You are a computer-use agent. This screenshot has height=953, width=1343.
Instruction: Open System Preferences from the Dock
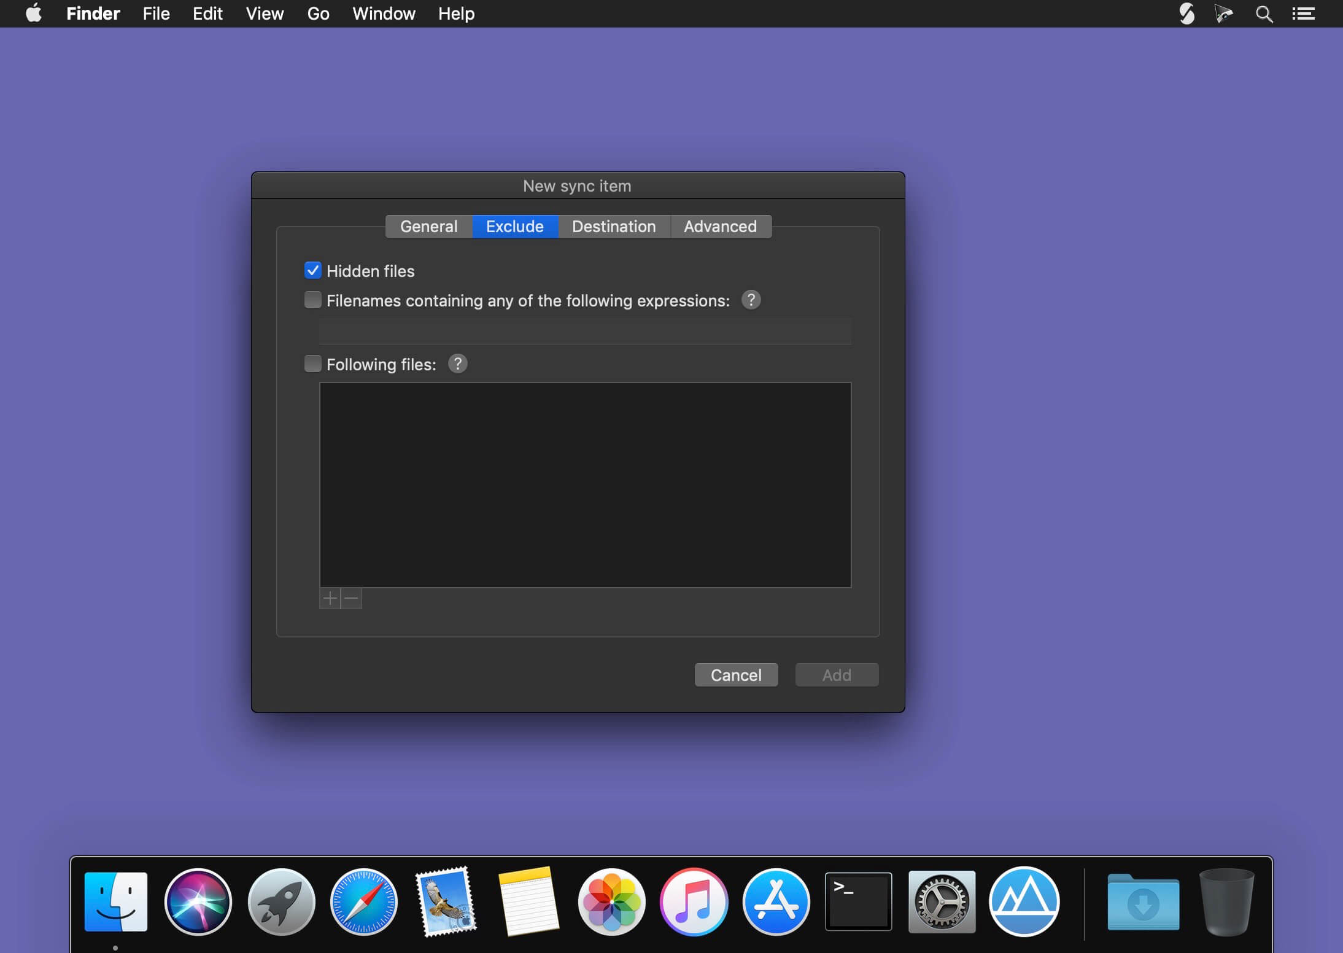[x=941, y=901]
